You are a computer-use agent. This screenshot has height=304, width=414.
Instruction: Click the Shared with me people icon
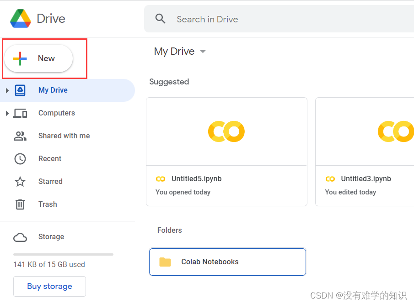(x=20, y=136)
